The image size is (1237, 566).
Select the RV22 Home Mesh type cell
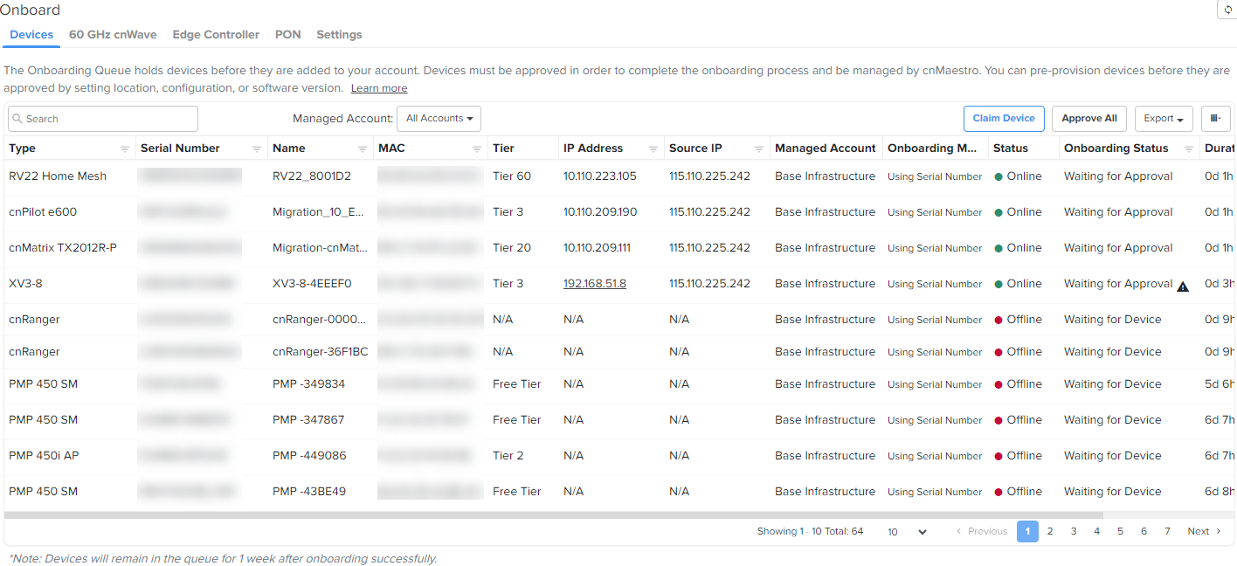[58, 176]
